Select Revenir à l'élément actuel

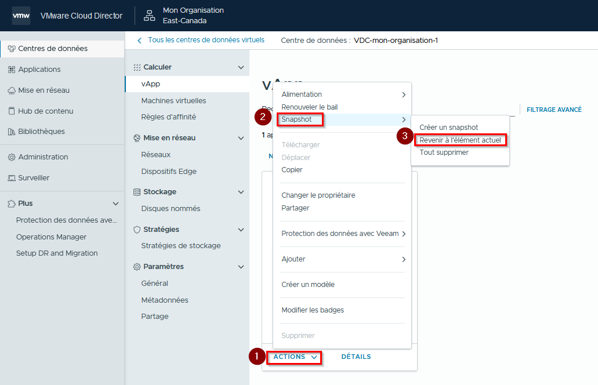coord(460,140)
